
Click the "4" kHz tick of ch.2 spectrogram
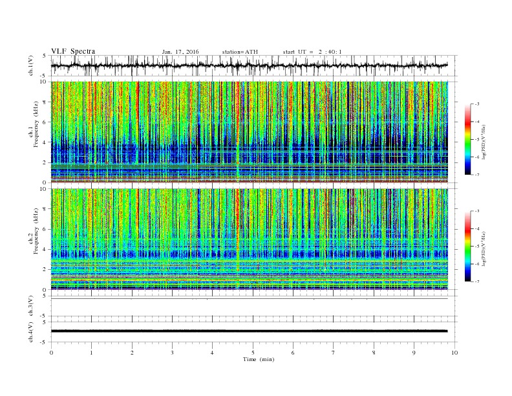point(45,250)
